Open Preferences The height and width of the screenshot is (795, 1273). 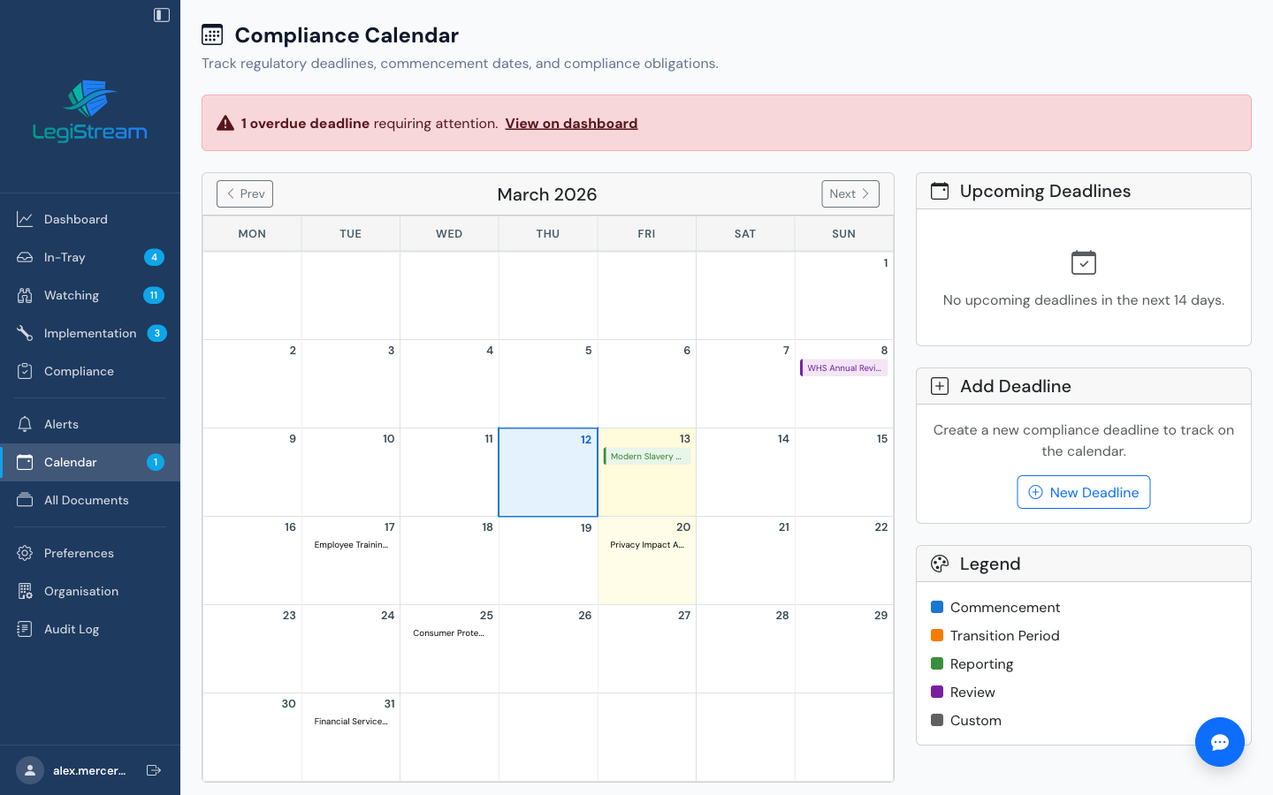[x=80, y=553]
